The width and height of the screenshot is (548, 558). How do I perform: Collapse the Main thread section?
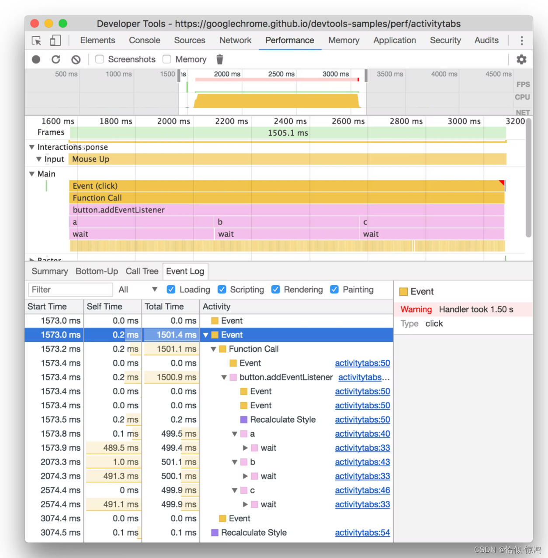coord(31,174)
